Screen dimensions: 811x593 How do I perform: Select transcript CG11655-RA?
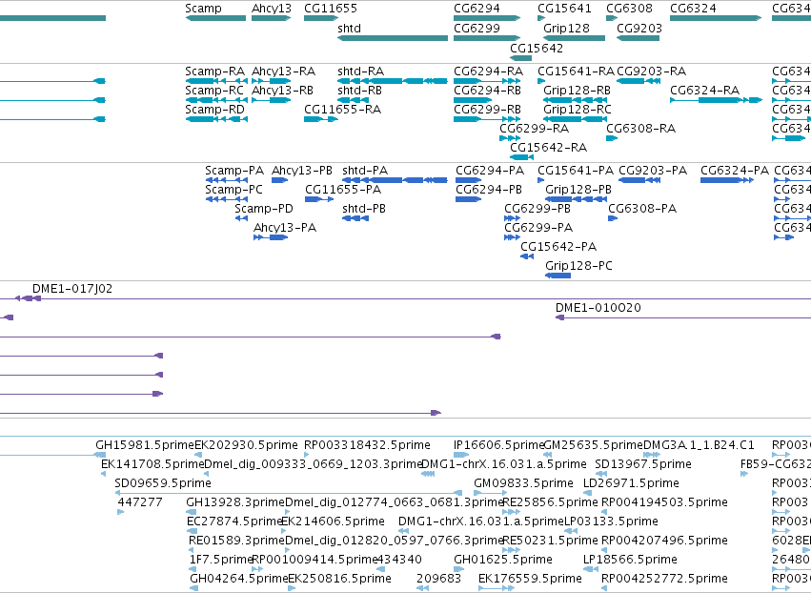(x=342, y=110)
